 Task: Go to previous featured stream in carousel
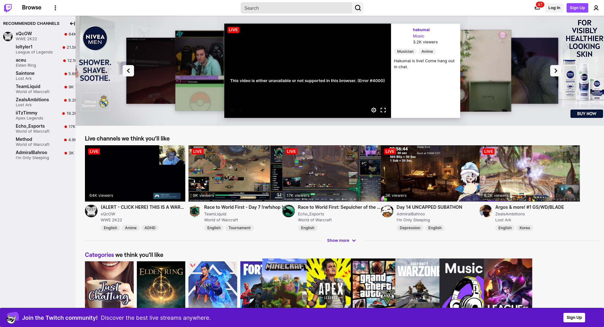(128, 71)
